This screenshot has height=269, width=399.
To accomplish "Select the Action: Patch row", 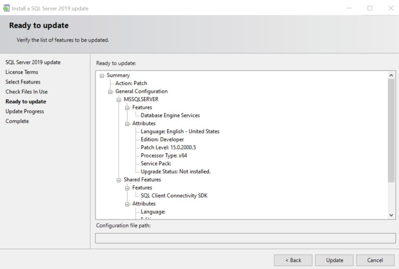I will pos(131,83).
